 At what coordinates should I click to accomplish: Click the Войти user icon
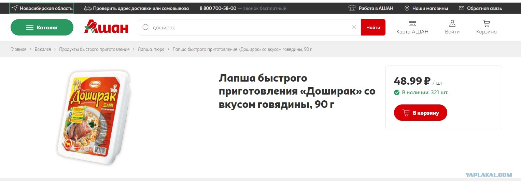coord(452,23)
